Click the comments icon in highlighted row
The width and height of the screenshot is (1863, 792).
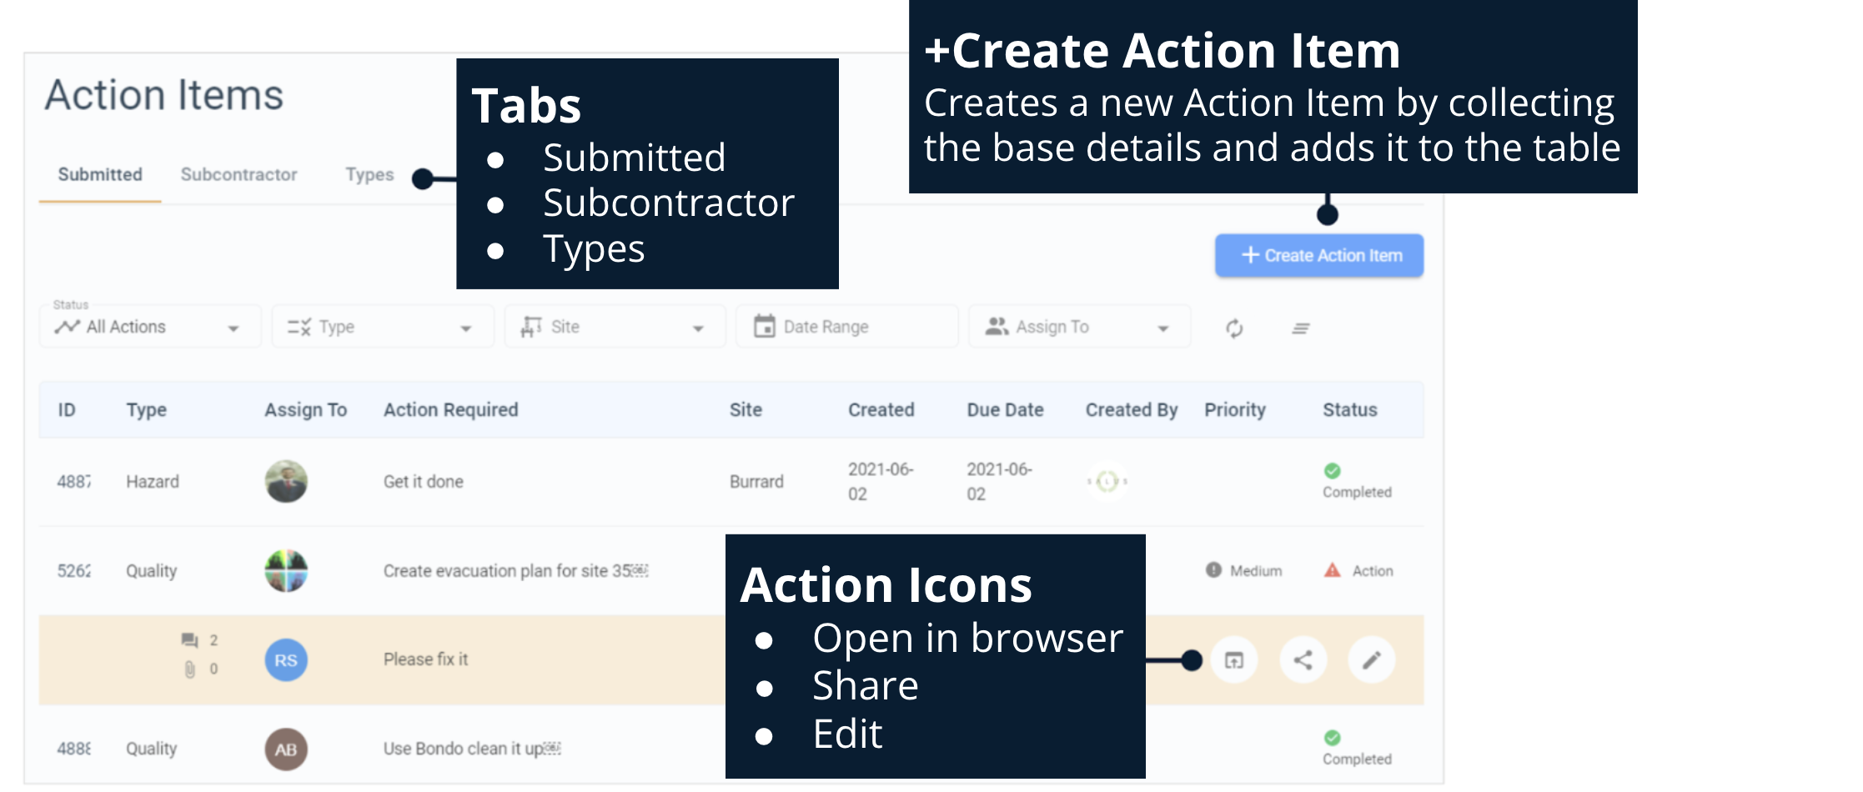[190, 640]
